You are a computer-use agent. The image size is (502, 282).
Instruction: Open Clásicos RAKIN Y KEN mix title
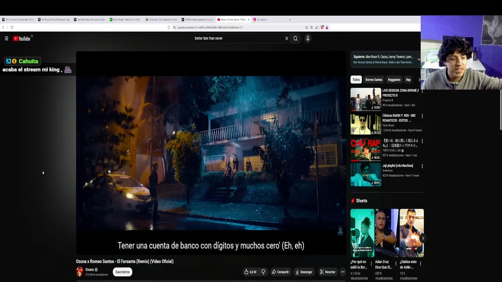coord(399,118)
